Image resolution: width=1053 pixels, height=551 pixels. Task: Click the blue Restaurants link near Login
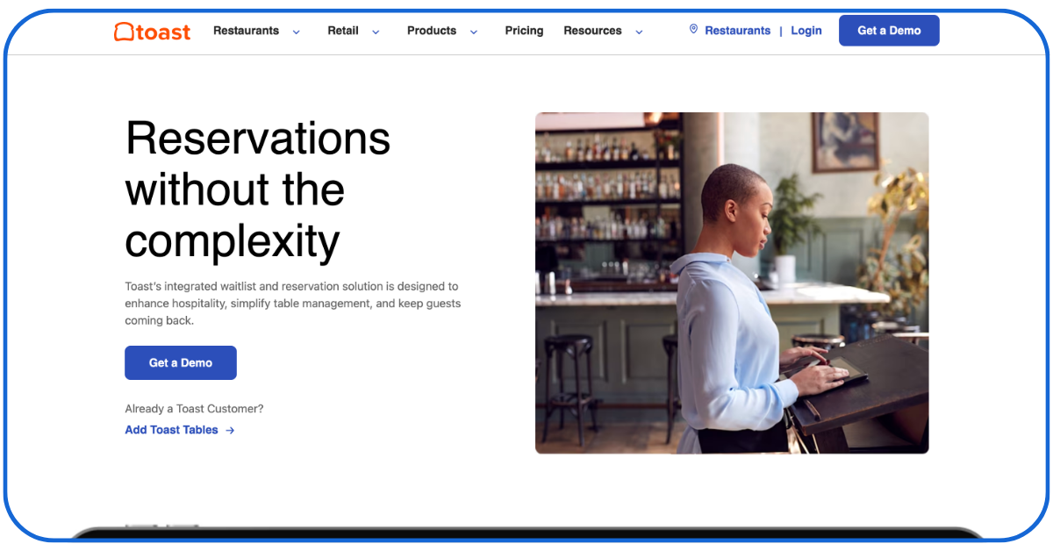[737, 31]
